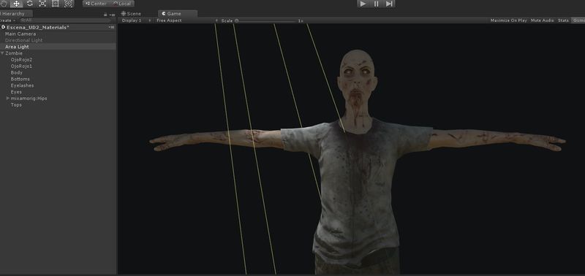Start Play mode
585x276 pixels.
[x=363, y=4]
